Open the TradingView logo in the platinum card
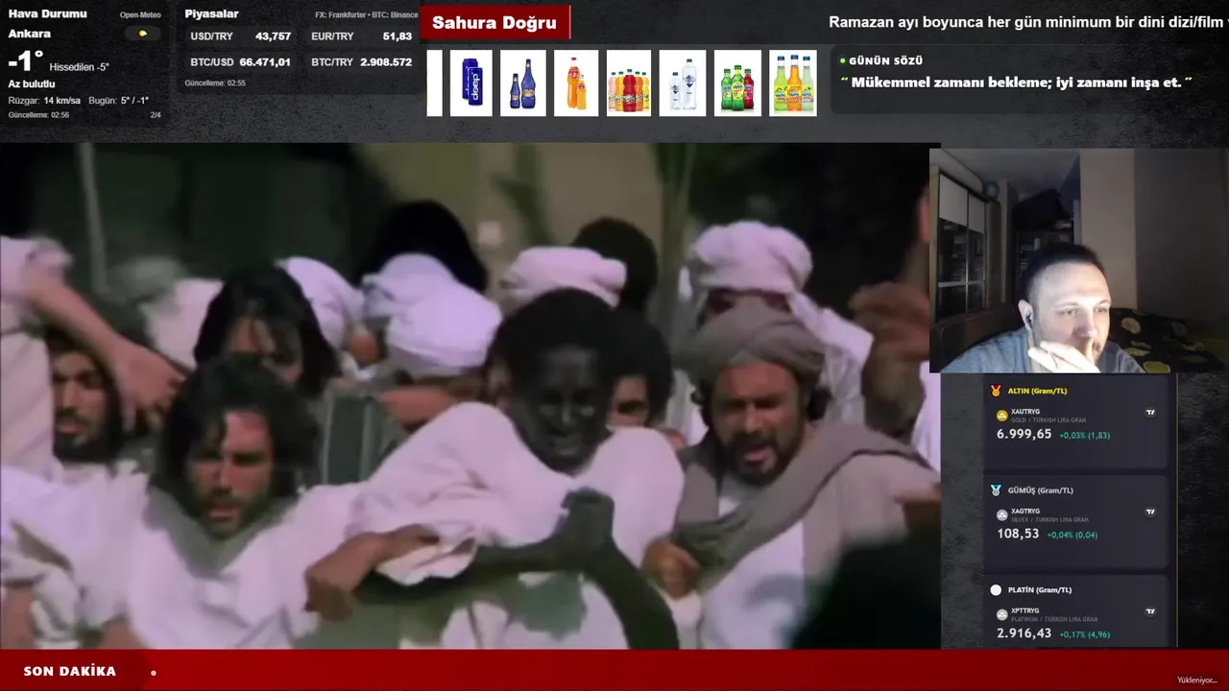 (1150, 611)
